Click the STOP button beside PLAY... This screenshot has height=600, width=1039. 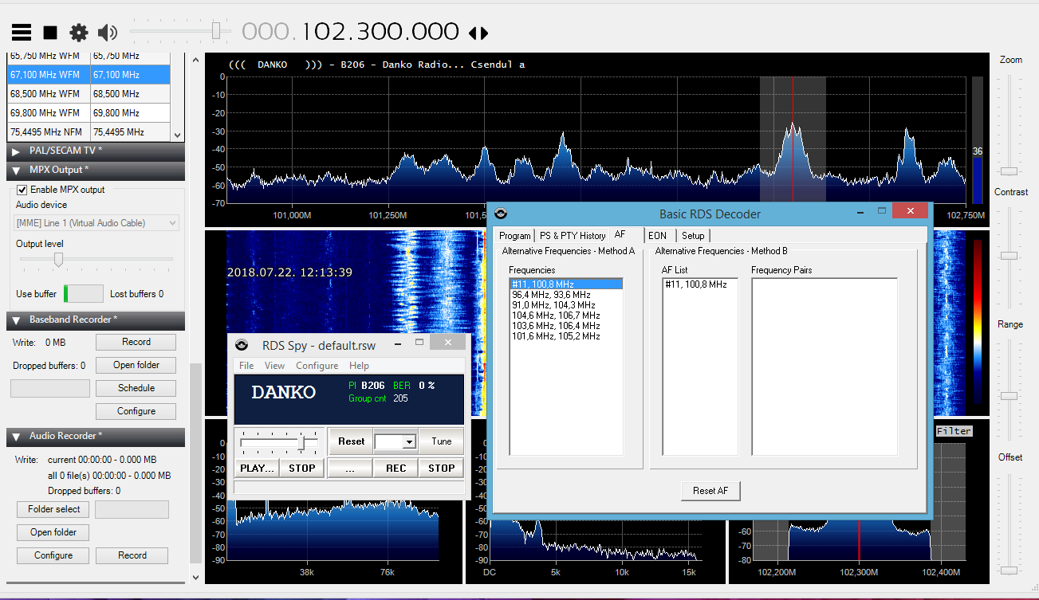[302, 468]
